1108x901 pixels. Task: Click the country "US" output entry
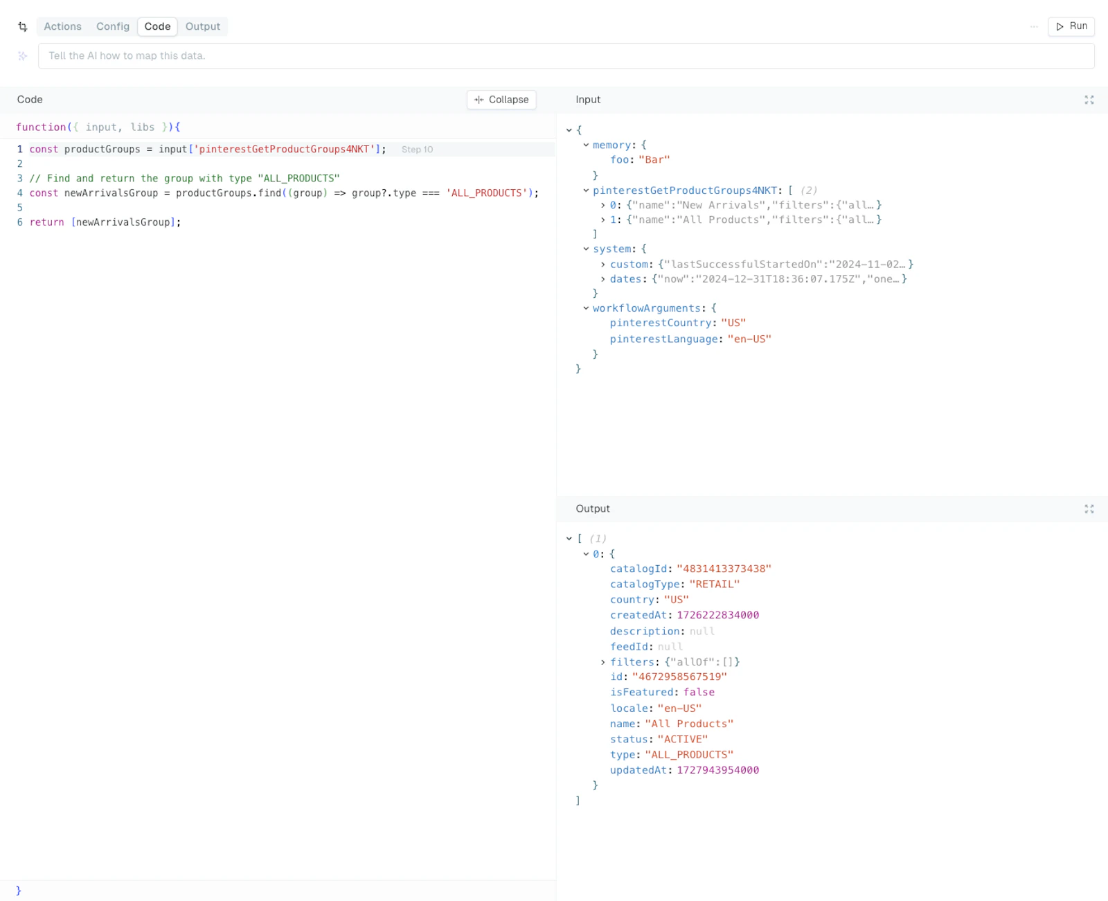[650, 600]
